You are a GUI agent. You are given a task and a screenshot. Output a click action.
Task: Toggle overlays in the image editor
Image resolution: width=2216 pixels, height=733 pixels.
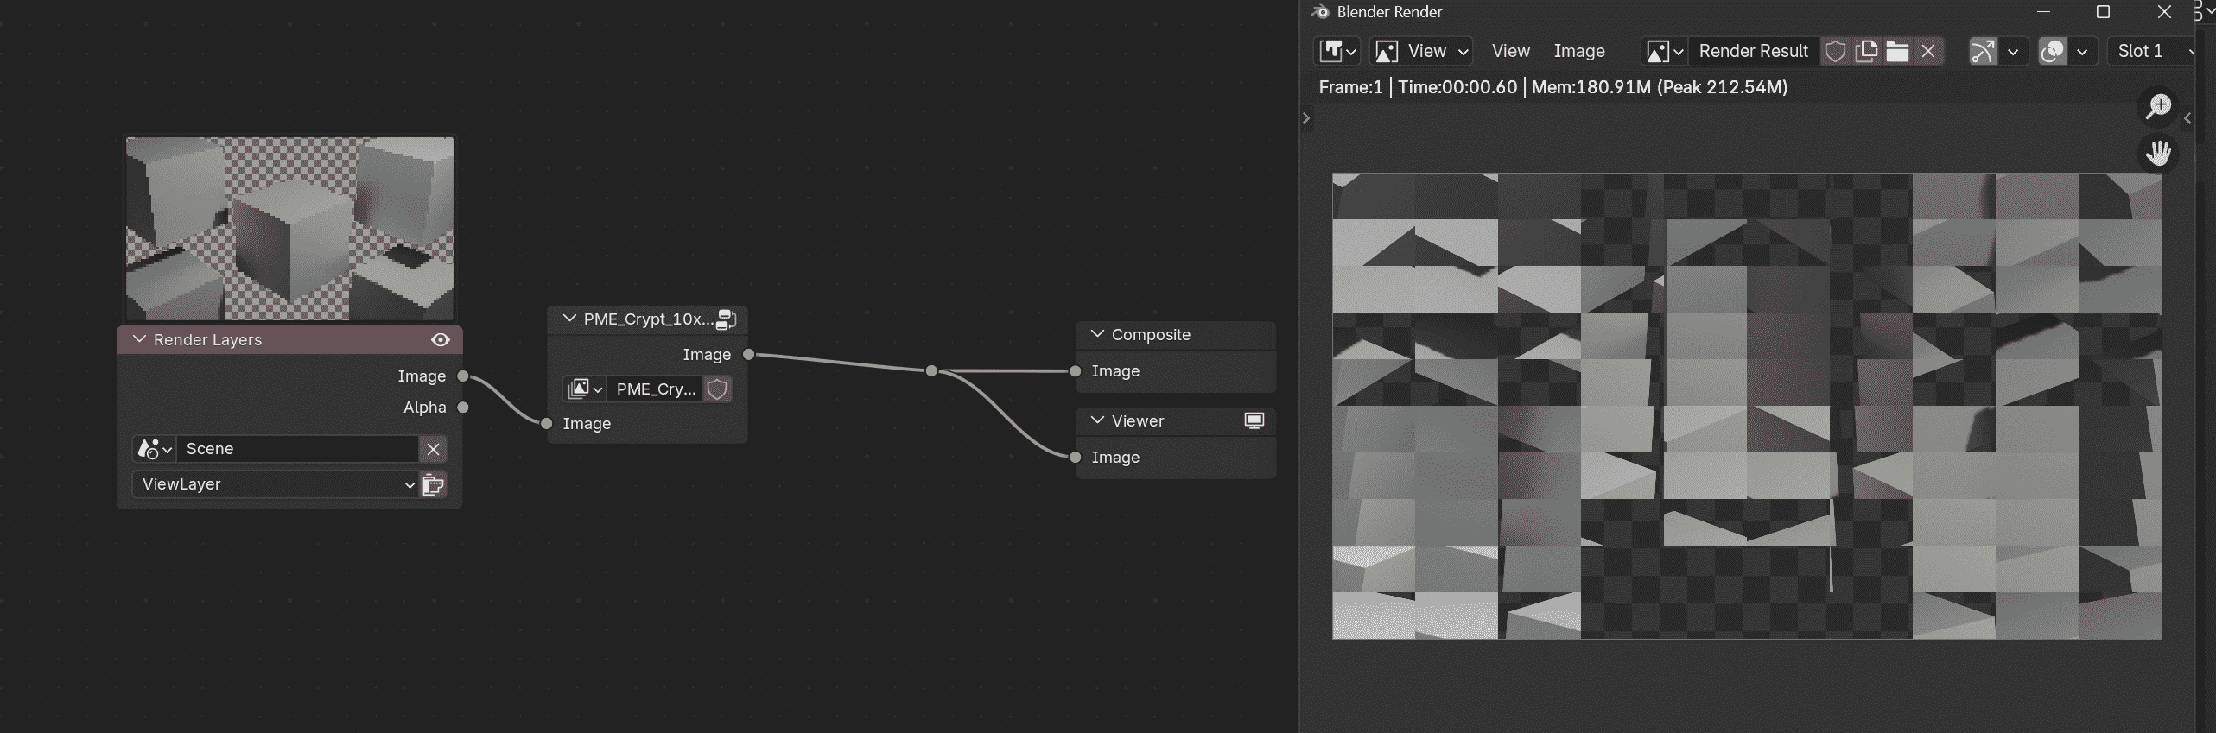tap(2052, 51)
